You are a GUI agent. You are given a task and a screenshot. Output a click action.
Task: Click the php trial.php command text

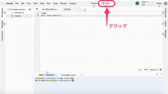(x=66, y=78)
